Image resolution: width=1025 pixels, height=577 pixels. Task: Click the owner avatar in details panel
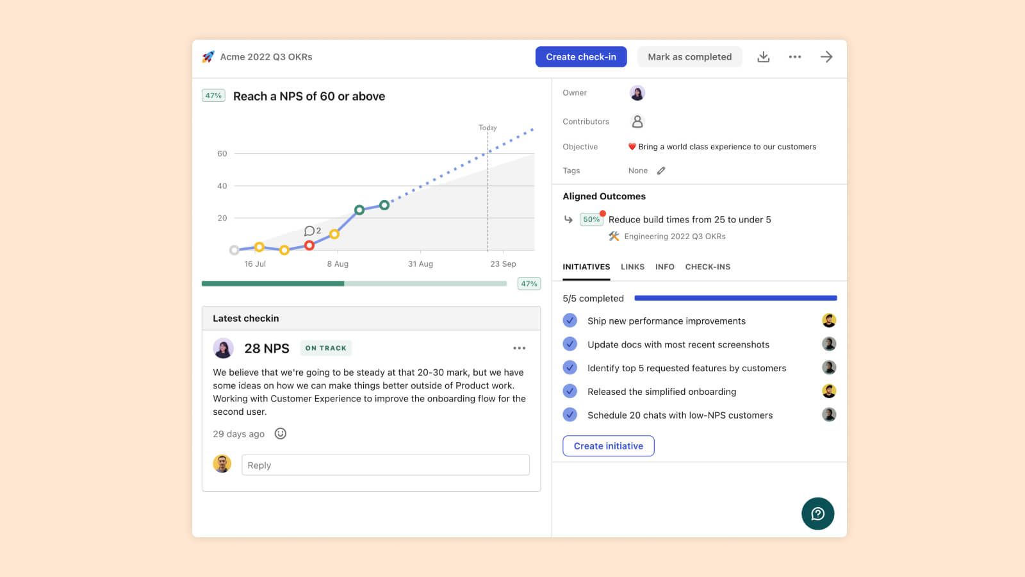637,93
